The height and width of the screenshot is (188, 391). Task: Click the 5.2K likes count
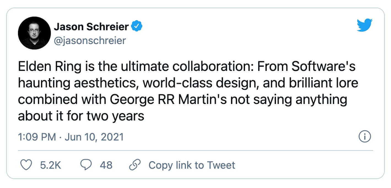point(50,165)
